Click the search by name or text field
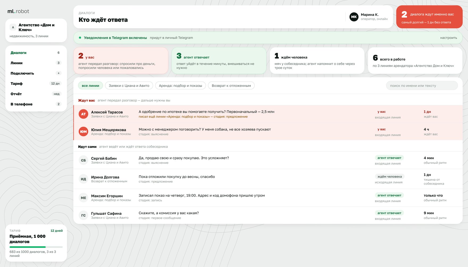Image resolution: width=468 pixels, height=267 pixels. [x=422, y=86]
